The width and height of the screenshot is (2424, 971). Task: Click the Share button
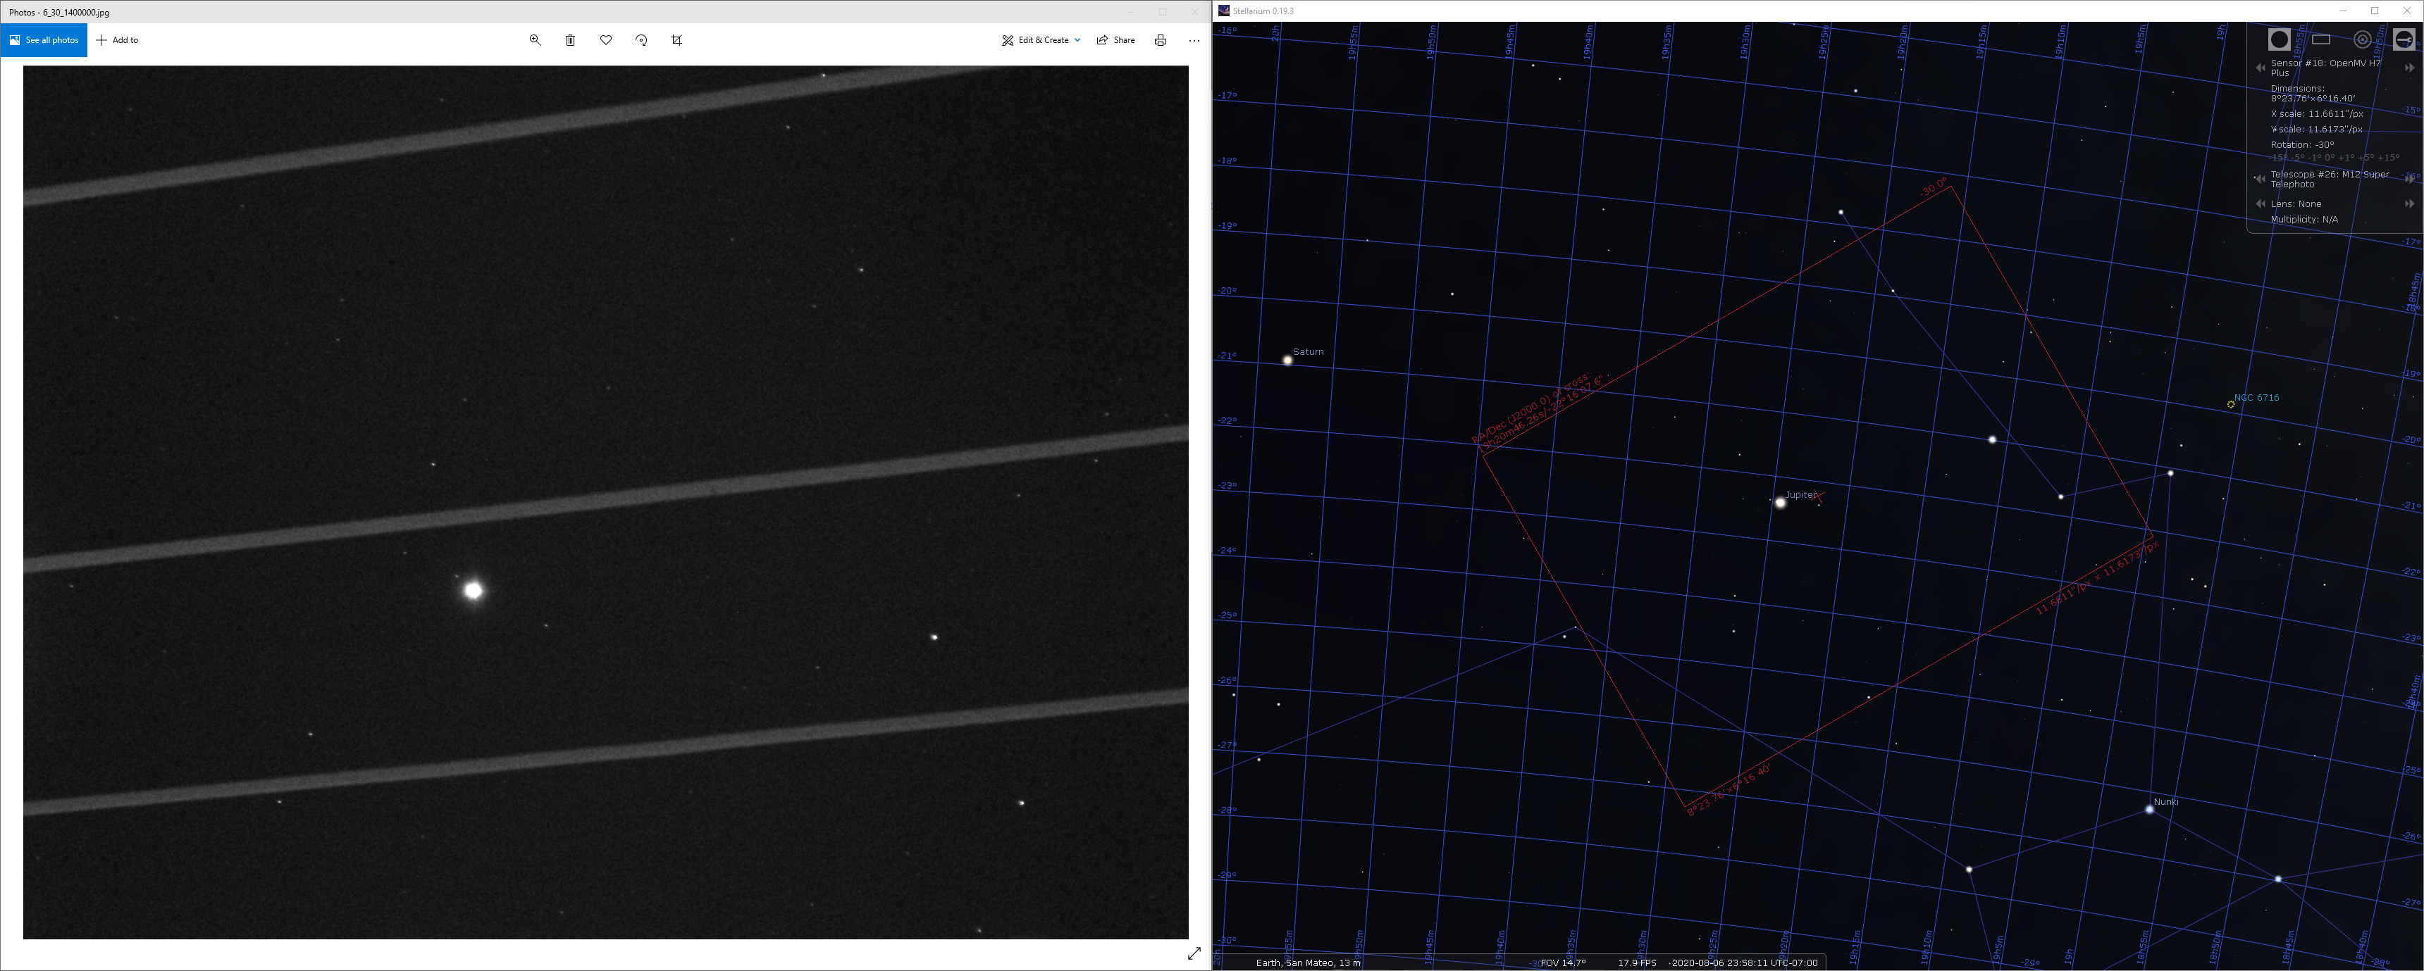pos(1116,40)
